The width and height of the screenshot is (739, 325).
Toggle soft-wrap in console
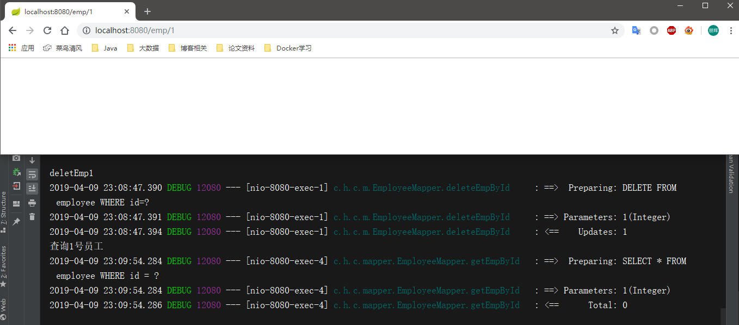tap(32, 174)
